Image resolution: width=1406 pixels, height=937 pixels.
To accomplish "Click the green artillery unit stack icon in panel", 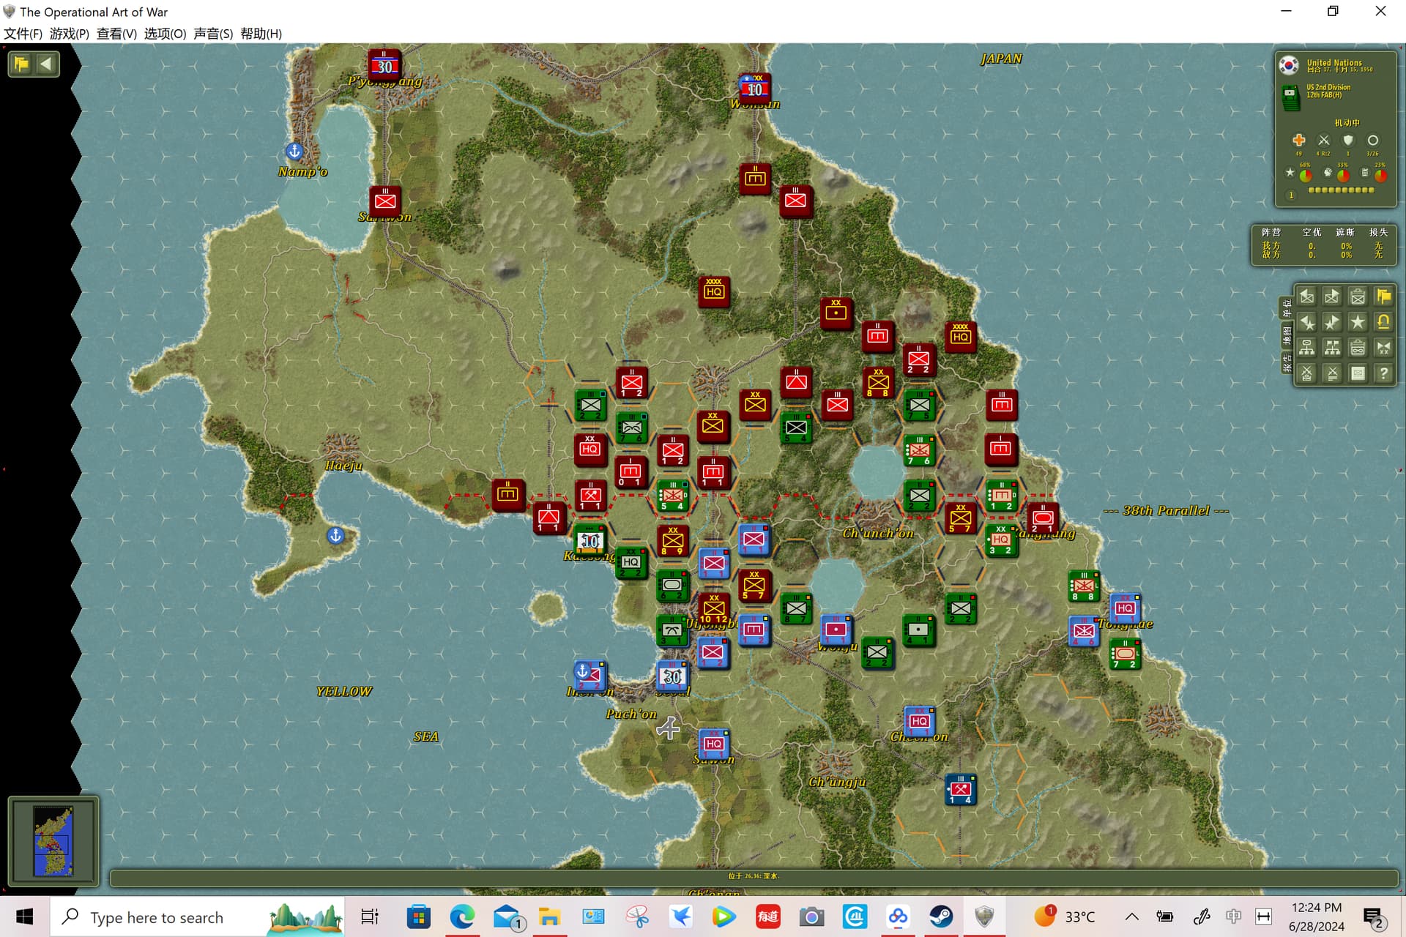I will (1292, 97).
